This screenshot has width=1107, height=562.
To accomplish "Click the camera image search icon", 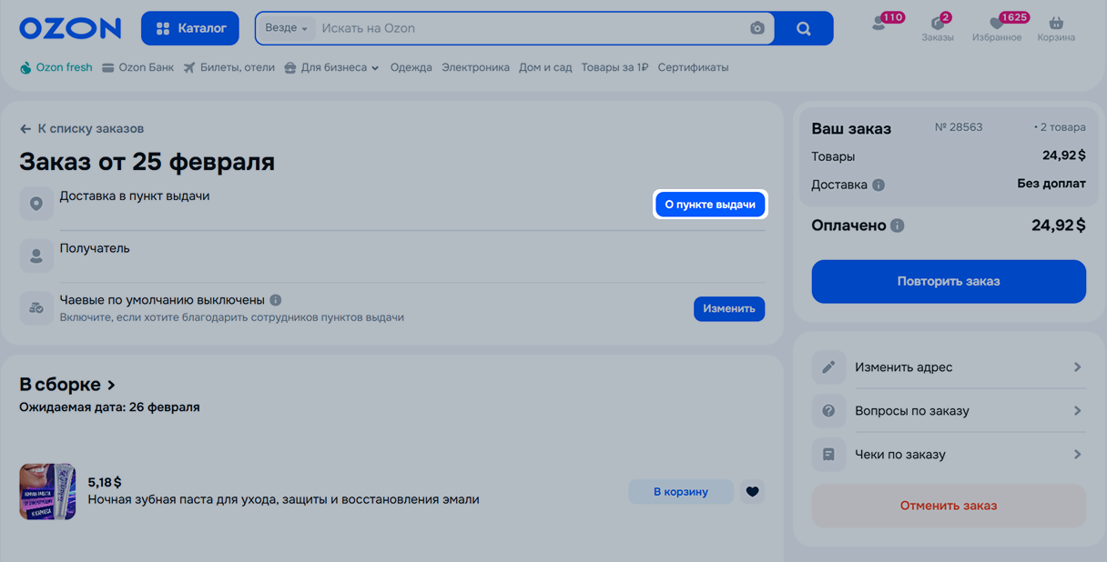I will click(757, 28).
